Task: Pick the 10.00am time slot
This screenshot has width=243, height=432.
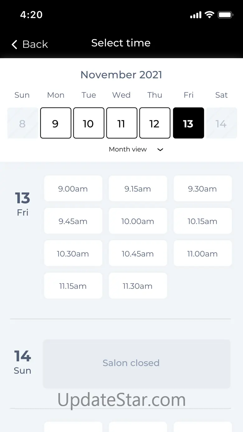Action: coord(138,221)
